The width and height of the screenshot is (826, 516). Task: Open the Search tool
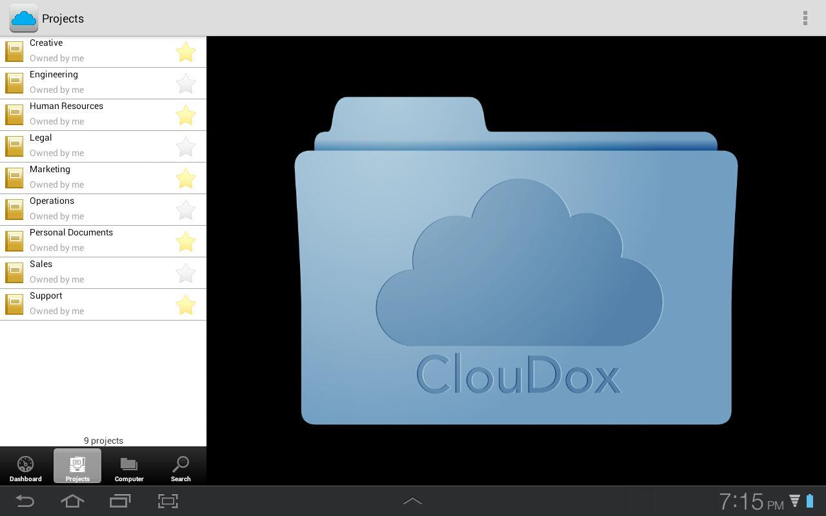point(181,466)
